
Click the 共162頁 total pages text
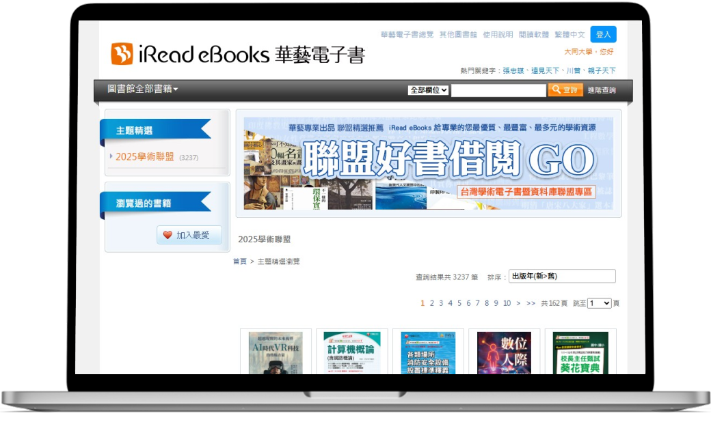(x=554, y=303)
